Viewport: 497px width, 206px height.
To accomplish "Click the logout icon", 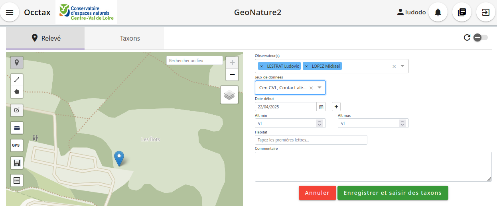I will (485, 12).
